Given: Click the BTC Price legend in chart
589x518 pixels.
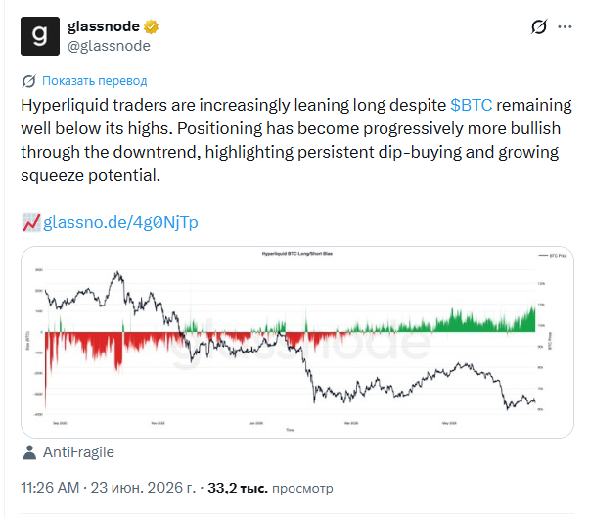Looking at the screenshot, I should [553, 256].
